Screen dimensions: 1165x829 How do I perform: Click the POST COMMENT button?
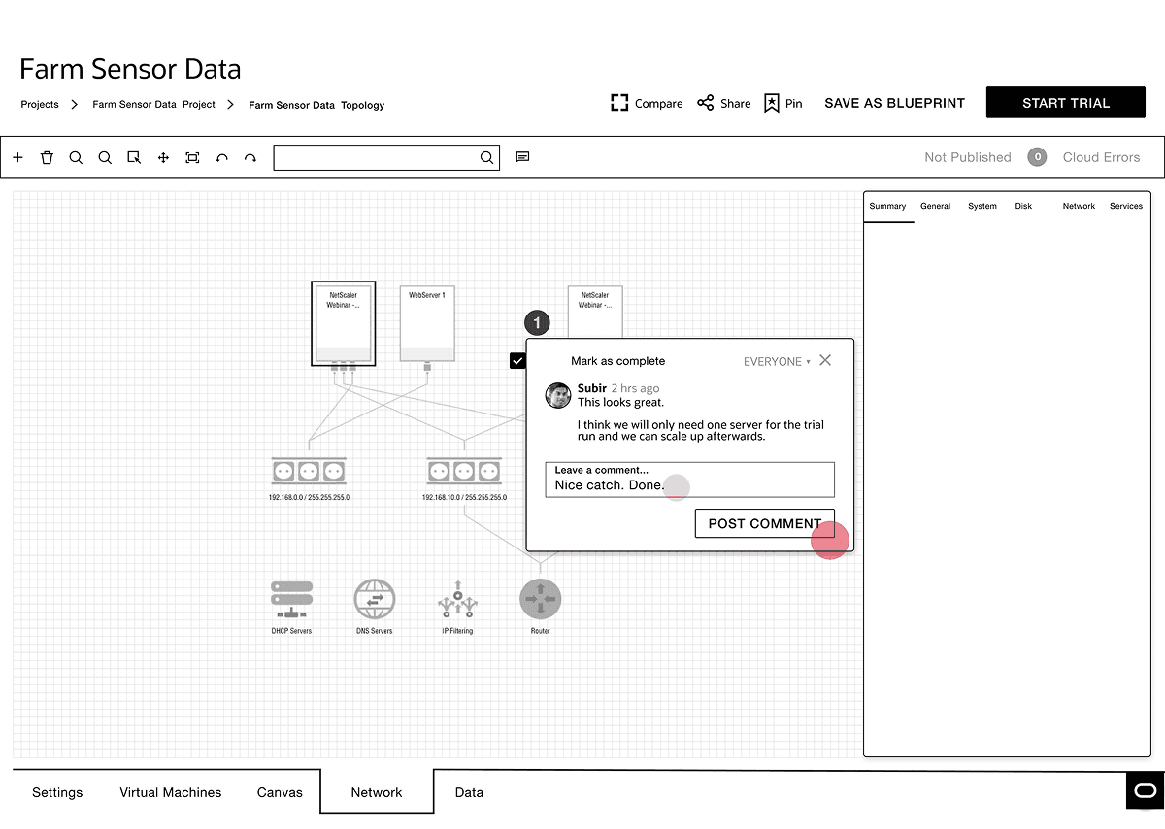point(764,523)
